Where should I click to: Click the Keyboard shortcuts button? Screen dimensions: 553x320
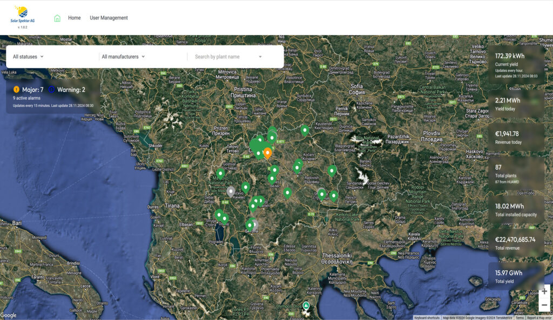click(x=427, y=318)
